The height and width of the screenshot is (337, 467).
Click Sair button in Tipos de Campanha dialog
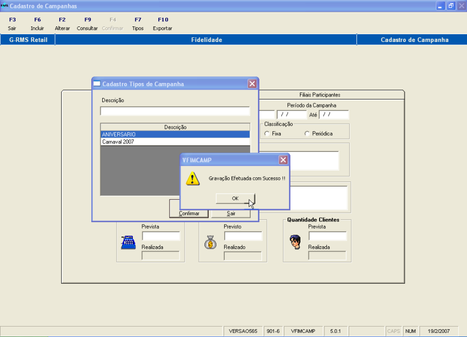(x=231, y=214)
